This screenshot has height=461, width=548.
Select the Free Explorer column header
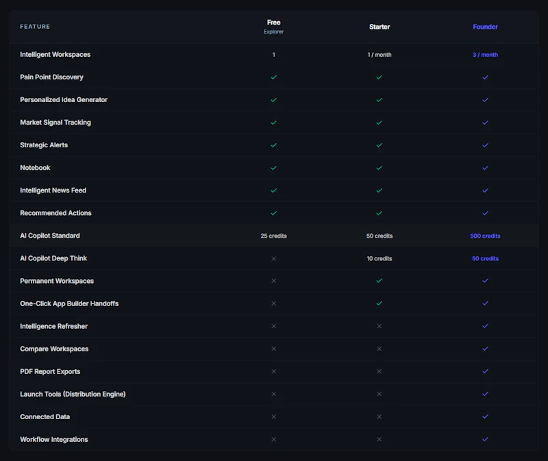(273, 27)
